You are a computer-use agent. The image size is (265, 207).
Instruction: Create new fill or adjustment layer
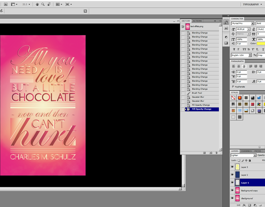pyautogui.click(x=255, y=205)
